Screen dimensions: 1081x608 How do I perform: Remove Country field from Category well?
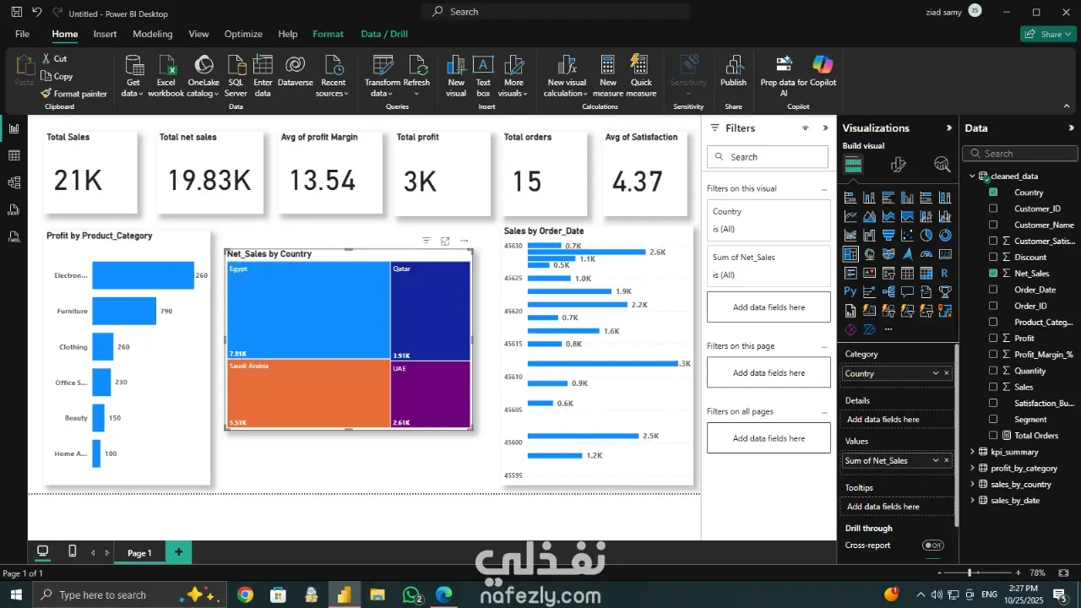coord(947,373)
